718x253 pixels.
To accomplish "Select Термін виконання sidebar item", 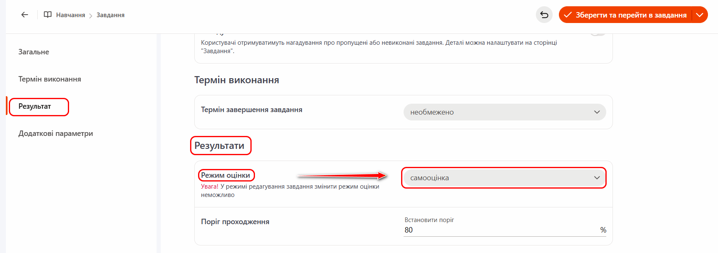I will point(50,79).
